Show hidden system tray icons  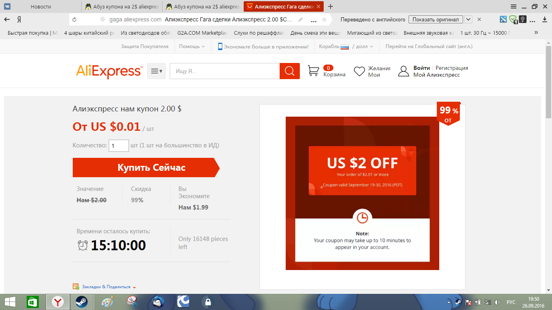pos(449,302)
